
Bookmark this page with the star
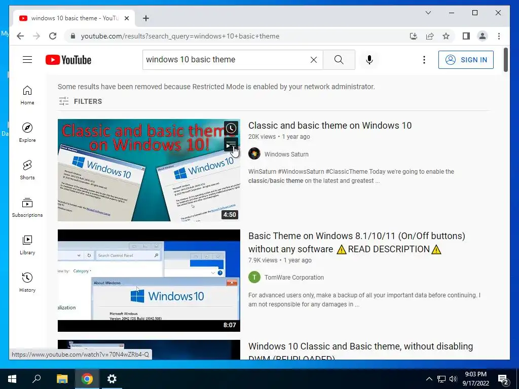coord(446,36)
